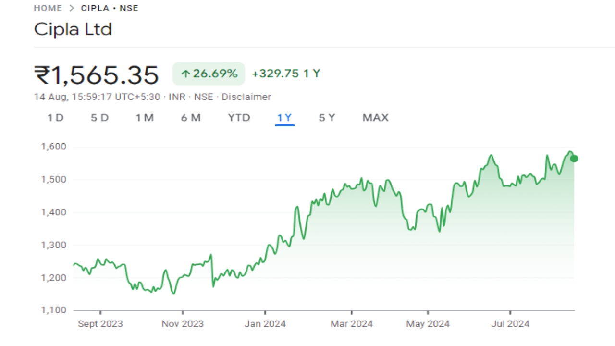Click the 1,500 y-axis label

point(53,179)
